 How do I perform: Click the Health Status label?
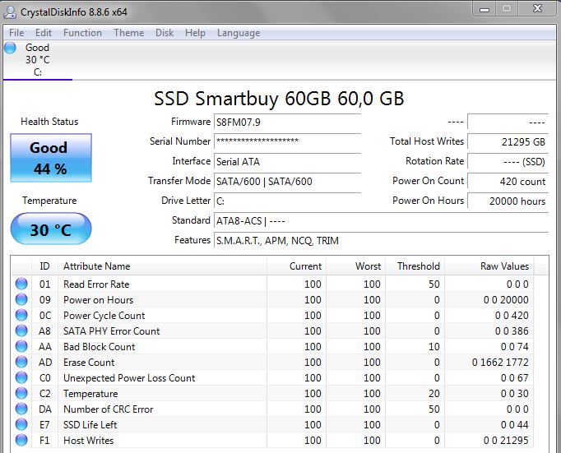coord(49,122)
